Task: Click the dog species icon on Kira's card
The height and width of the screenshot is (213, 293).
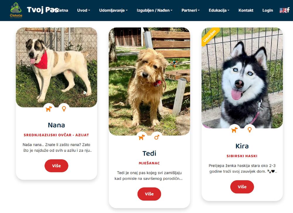Action: (x=234, y=130)
